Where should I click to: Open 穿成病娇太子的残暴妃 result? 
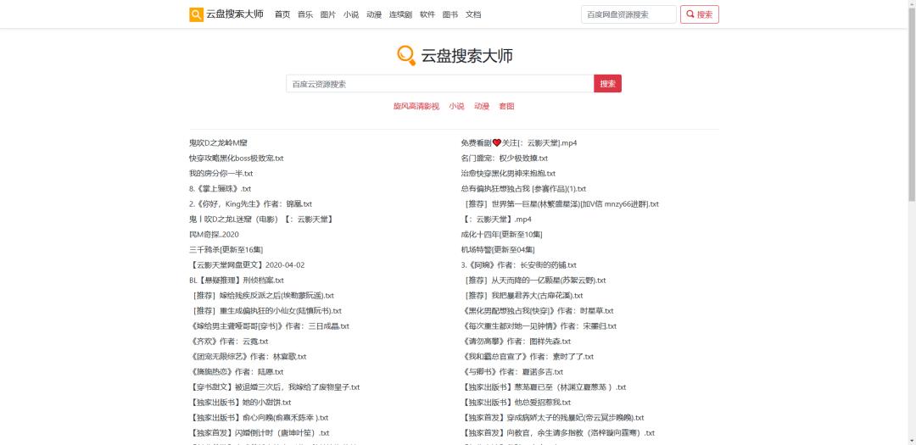click(x=553, y=418)
